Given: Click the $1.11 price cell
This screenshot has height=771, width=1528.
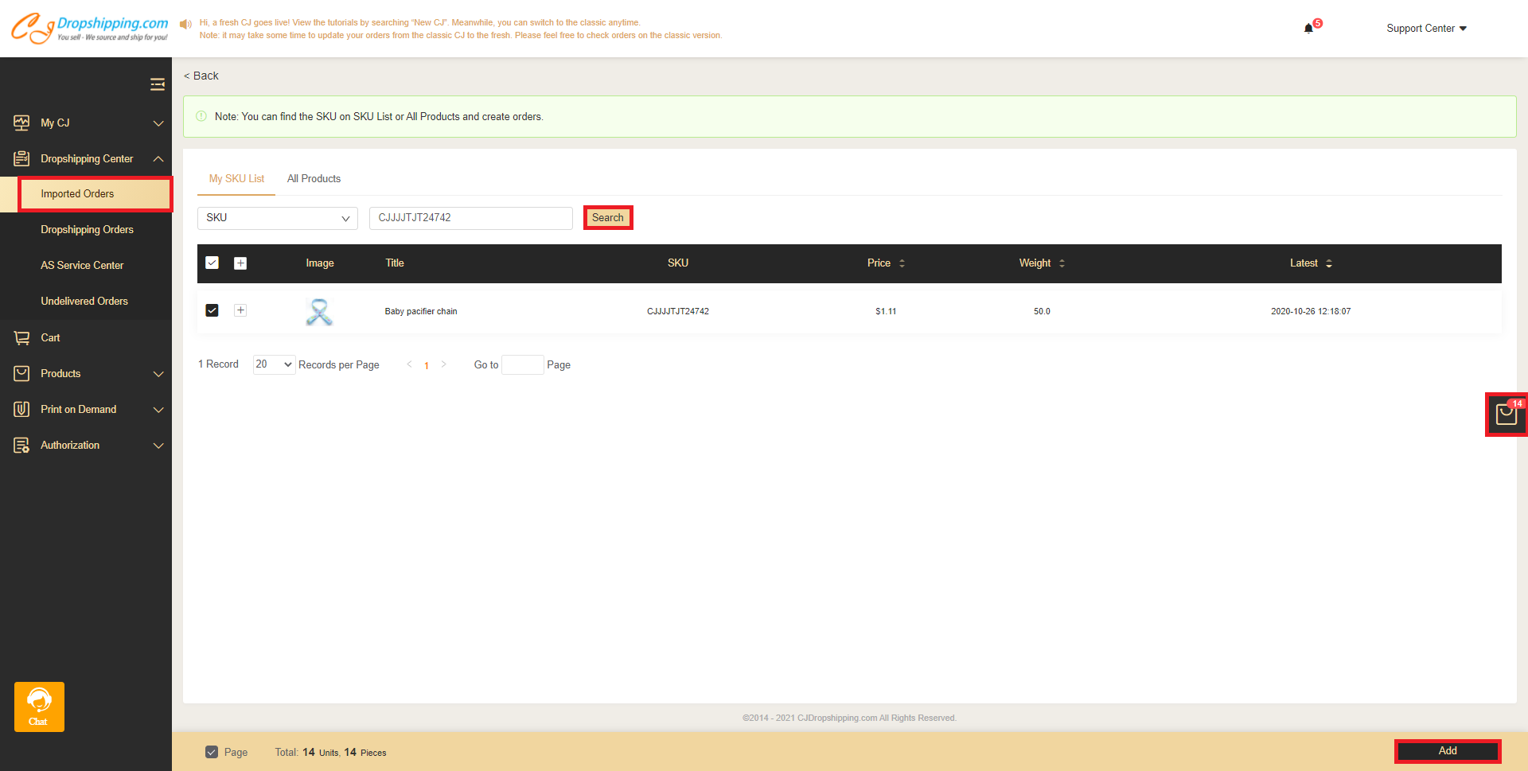Looking at the screenshot, I should coord(886,311).
